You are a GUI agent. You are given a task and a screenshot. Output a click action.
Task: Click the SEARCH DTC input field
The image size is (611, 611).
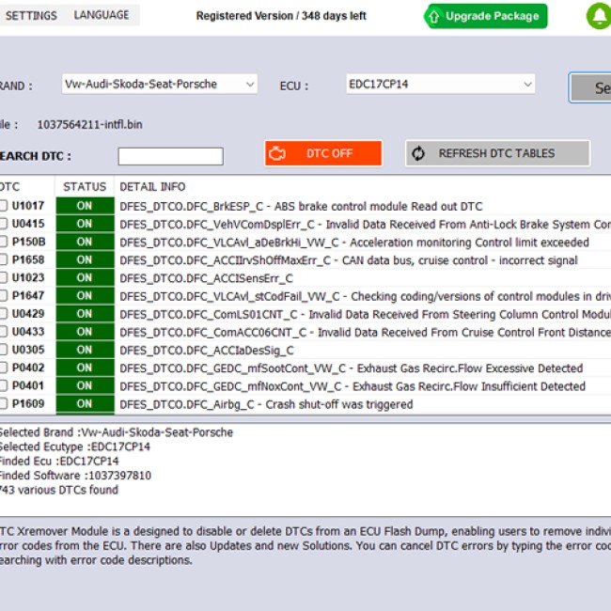(x=171, y=156)
